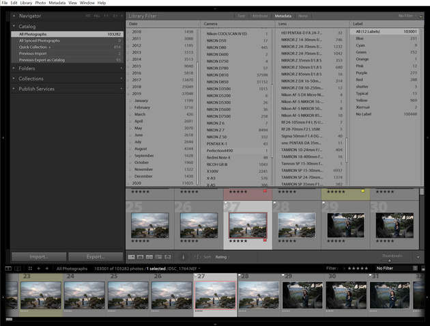
Task: Click red color label on photo 27 cell
Action: (x=265, y=241)
